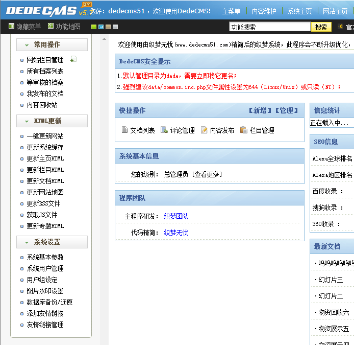Click the 栏目管理 clipboard icon
This screenshot has height=345, width=354.
244,130
